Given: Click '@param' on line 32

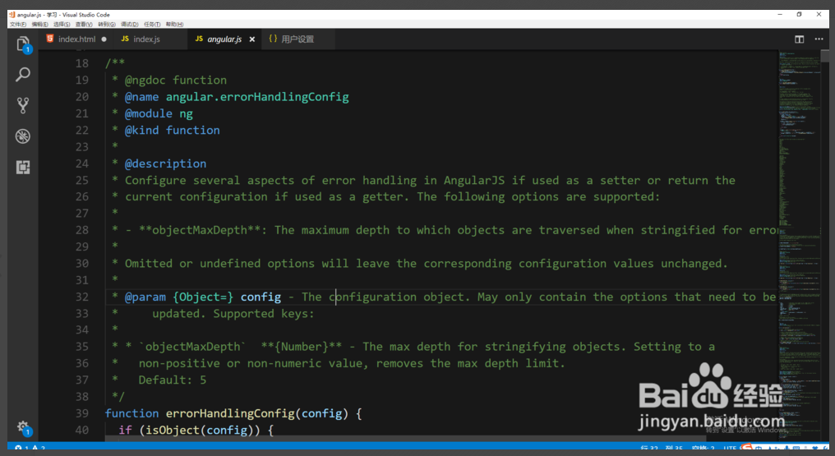Looking at the screenshot, I should (145, 297).
